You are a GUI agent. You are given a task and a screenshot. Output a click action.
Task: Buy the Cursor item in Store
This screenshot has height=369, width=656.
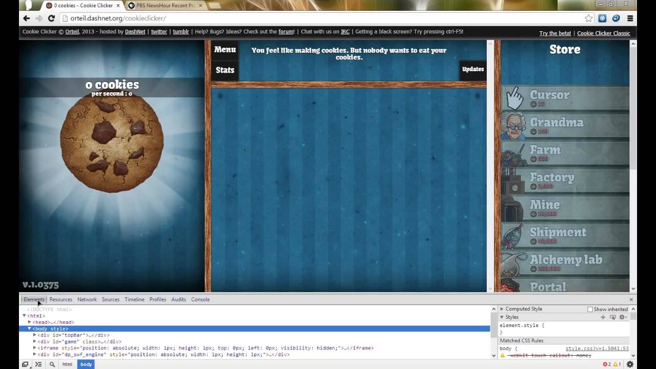(565, 98)
